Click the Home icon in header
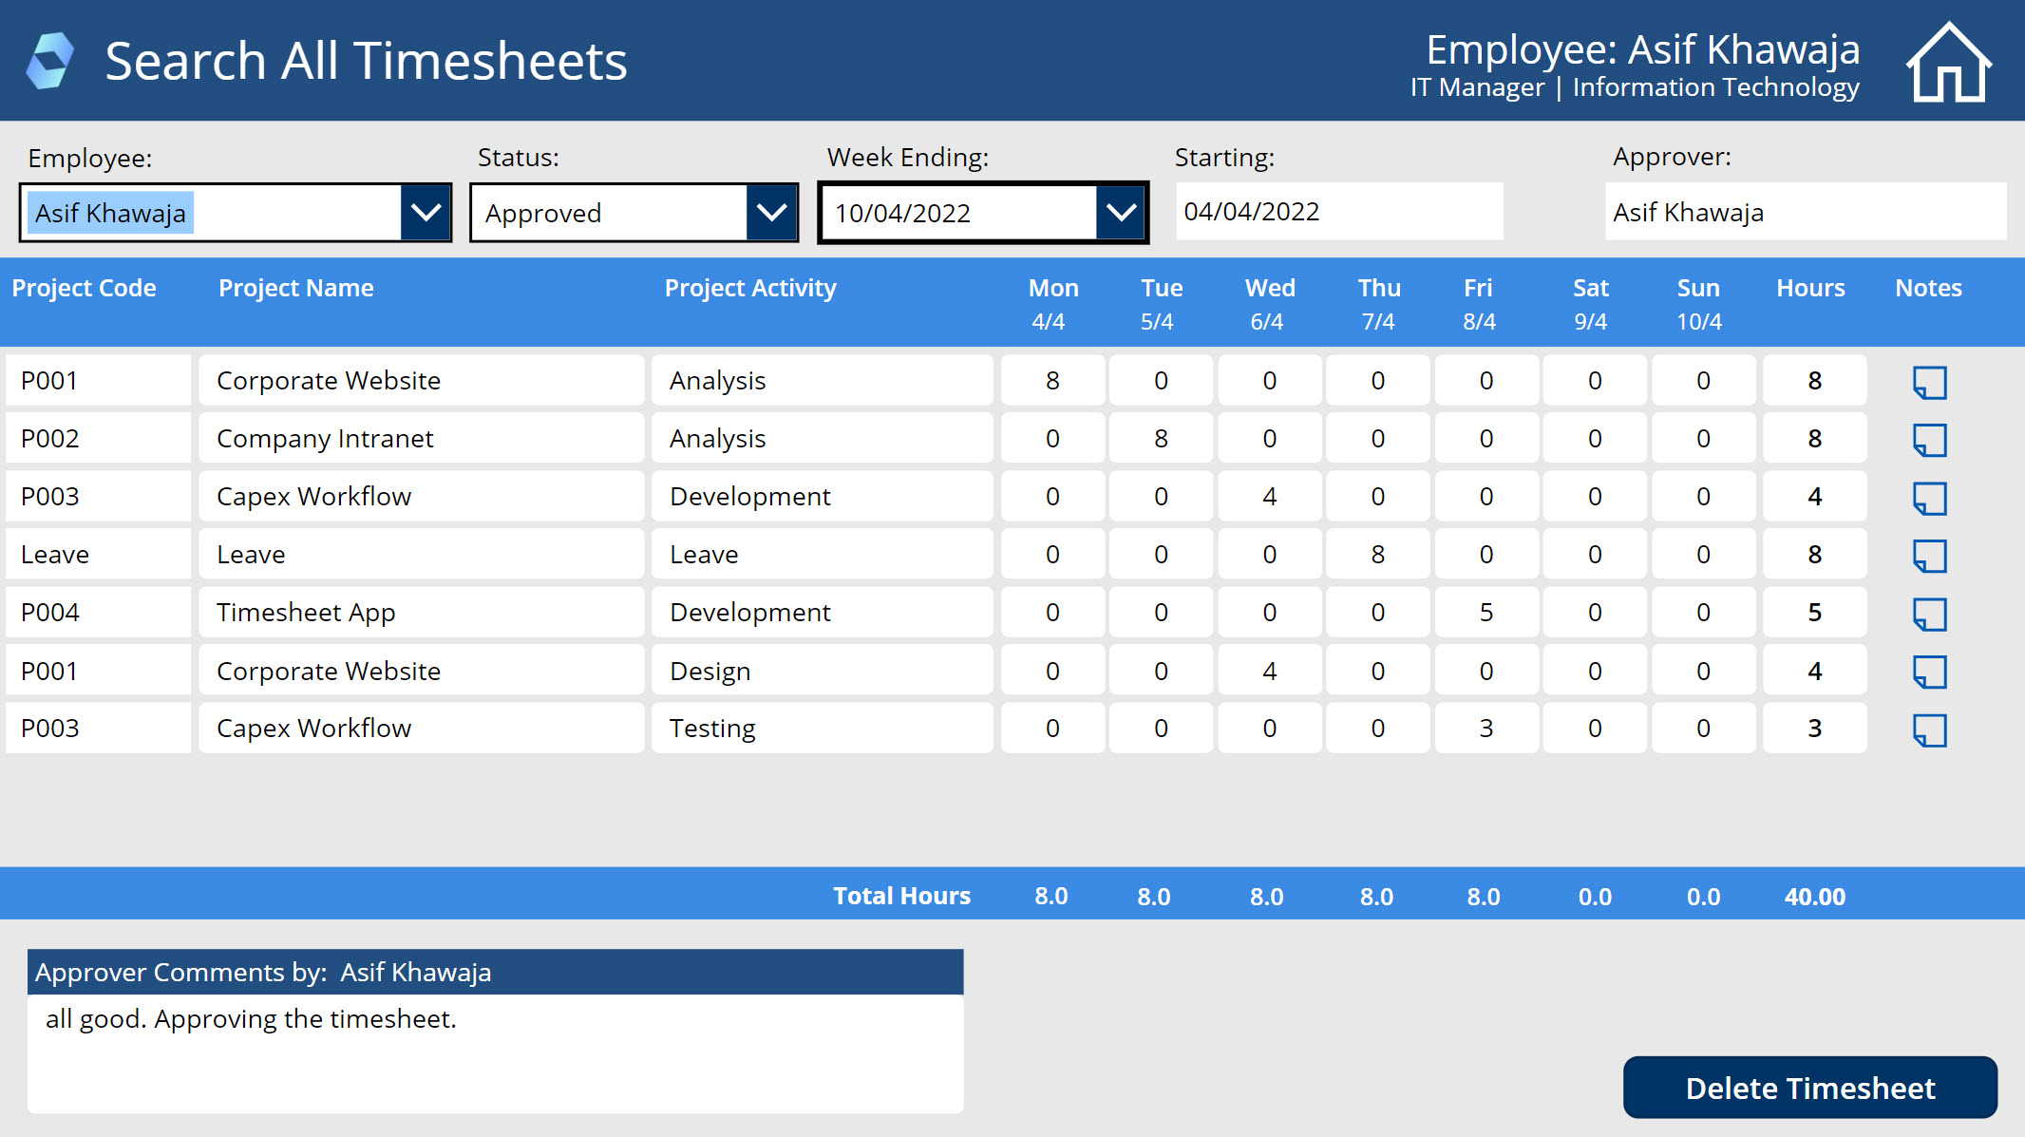The width and height of the screenshot is (2025, 1137). click(1948, 63)
